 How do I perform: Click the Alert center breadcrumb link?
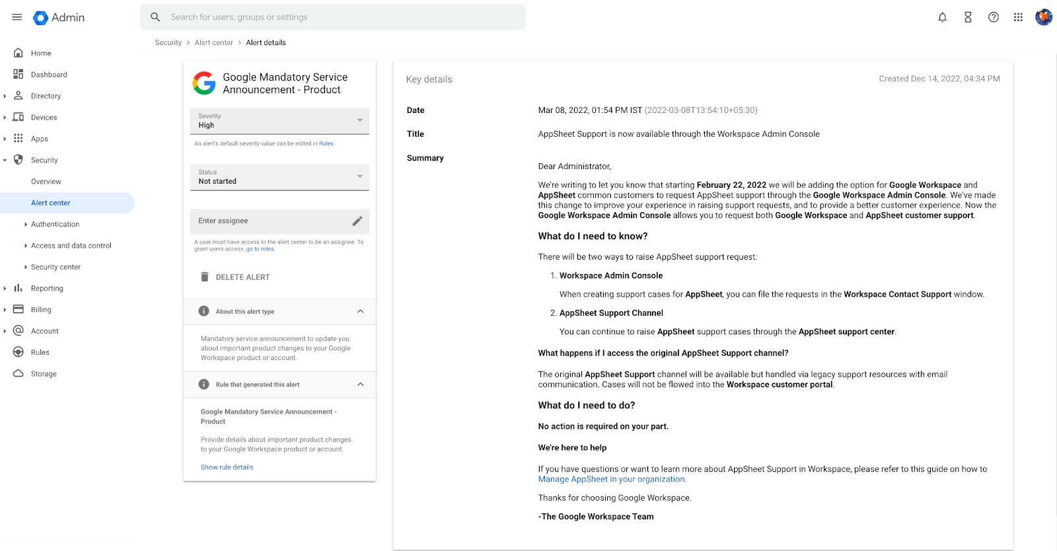[x=214, y=42]
